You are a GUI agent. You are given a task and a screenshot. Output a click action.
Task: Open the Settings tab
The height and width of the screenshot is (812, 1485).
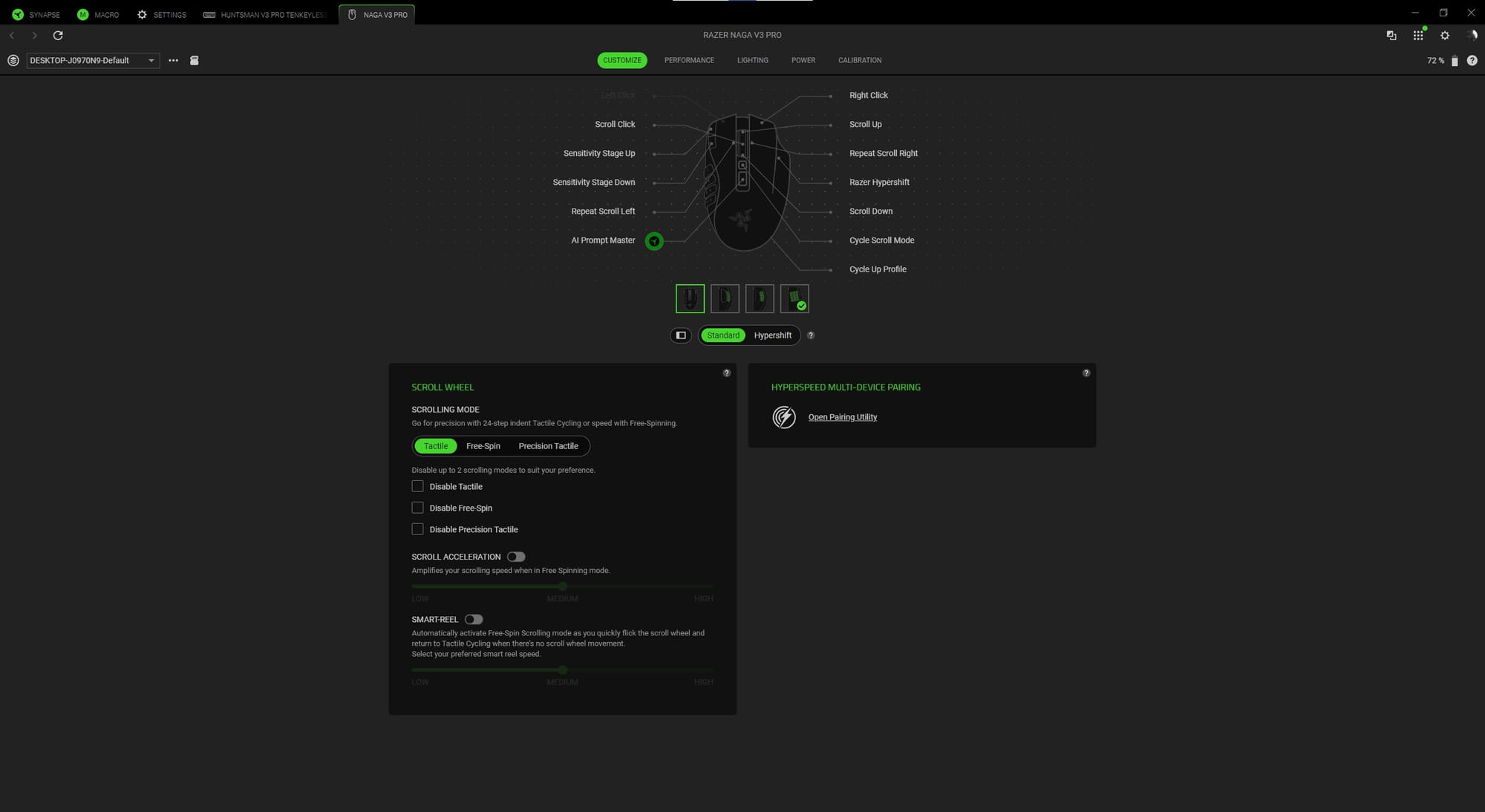(x=162, y=15)
